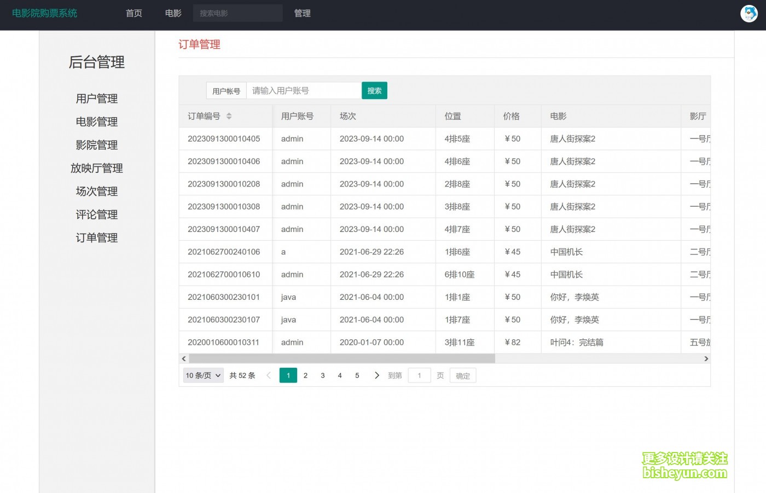
Task: Select order number 2023091300010406
Action: 224,161
